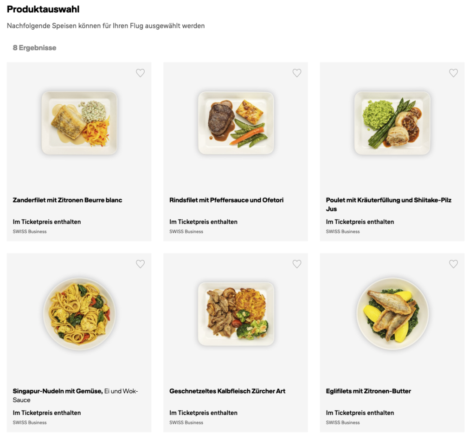Image resolution: width=475 pixels, height=439 pixels.
Task: Open the Zanderfilet dish photo
Action: [79, 123]
